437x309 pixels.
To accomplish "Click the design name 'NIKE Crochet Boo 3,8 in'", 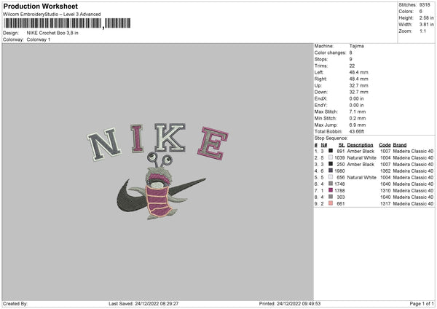I will click(52, 33).
